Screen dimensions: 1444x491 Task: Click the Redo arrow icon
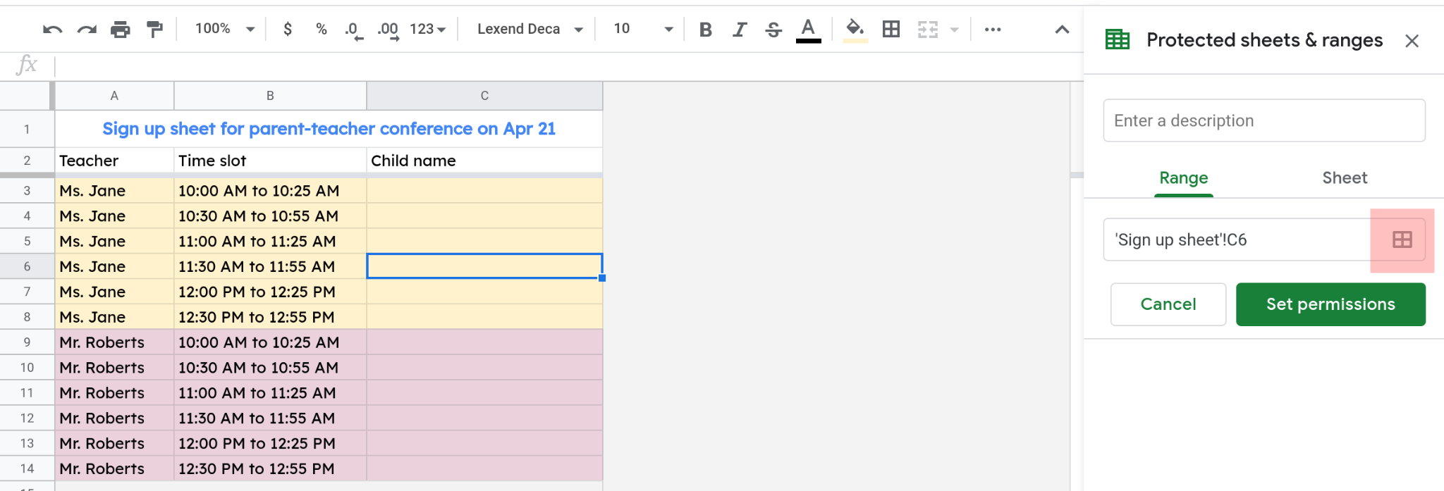click(87, 30)
